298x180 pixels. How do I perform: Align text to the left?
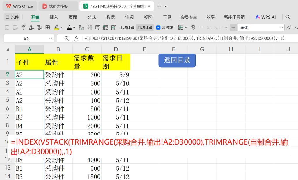click(209, 28)
